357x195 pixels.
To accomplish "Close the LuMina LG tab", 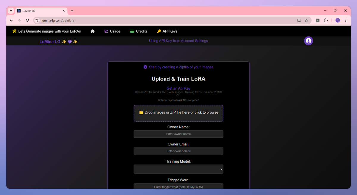I will 64,11.
